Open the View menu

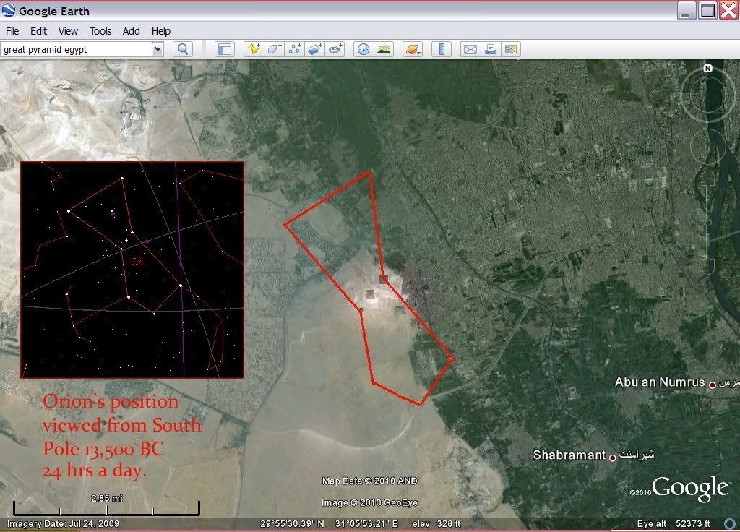click(68, 31)
